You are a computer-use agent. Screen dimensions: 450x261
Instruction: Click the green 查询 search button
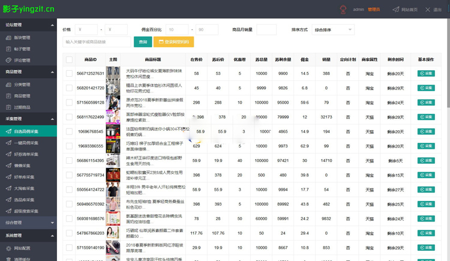(x=143, y=42)
